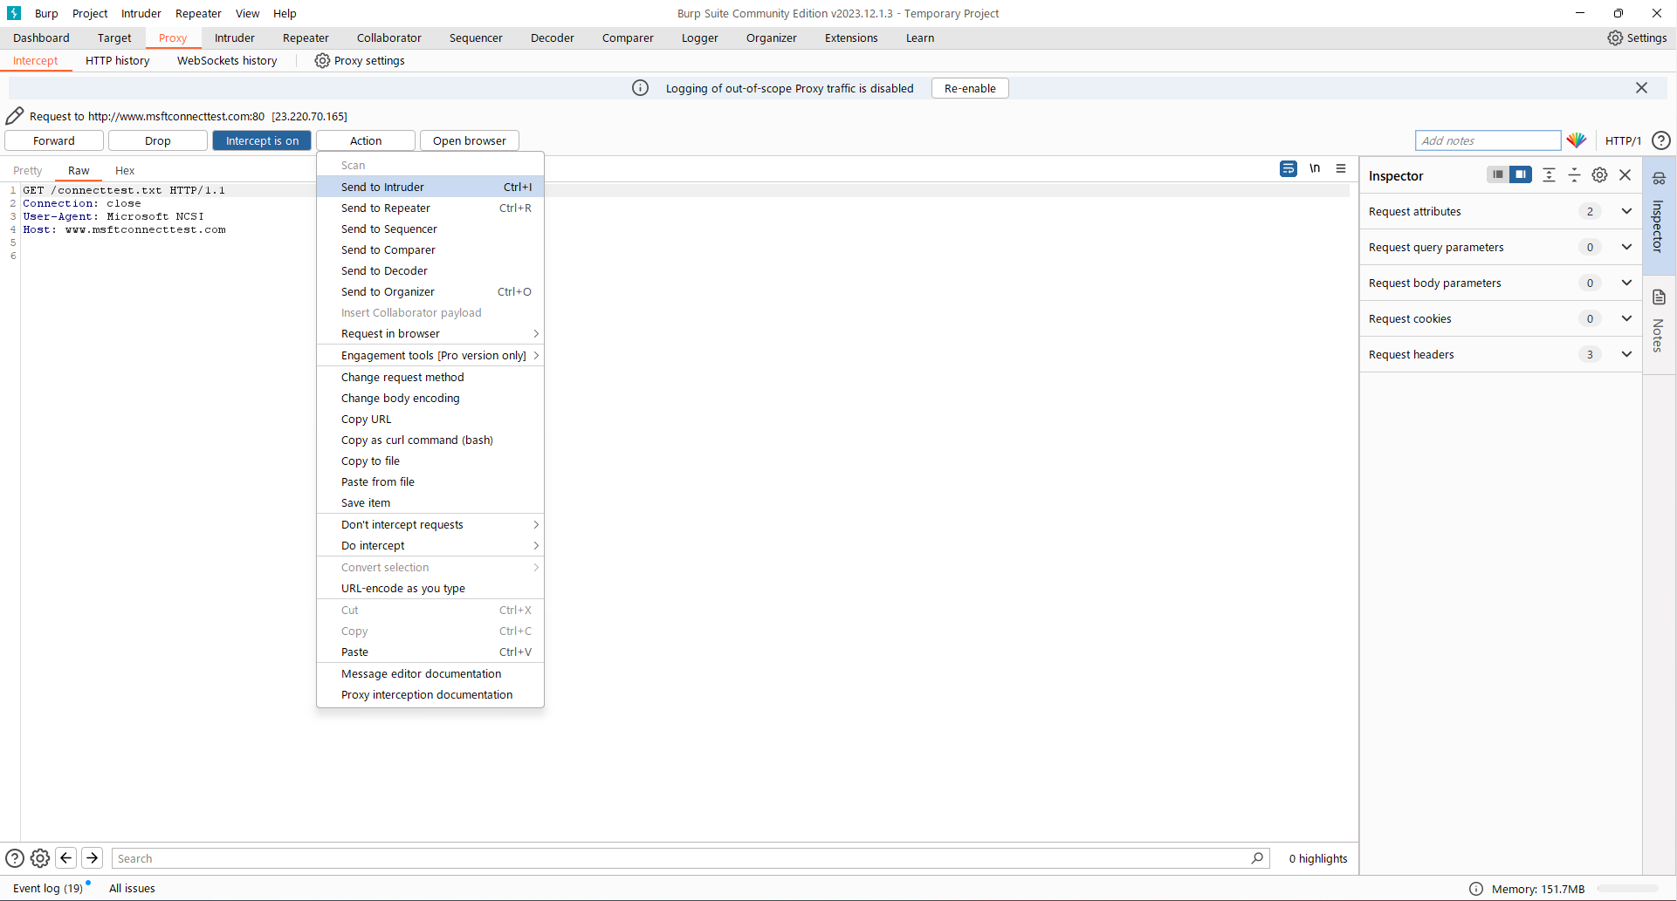Click the Forward button

click(54, 140)
